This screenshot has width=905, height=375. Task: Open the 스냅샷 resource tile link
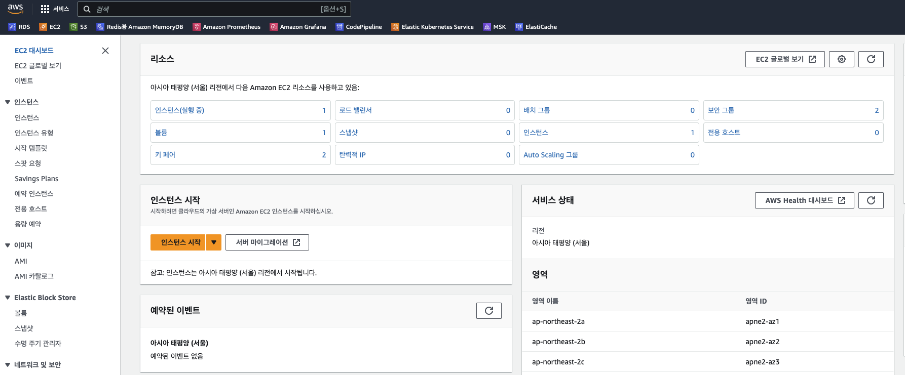point(349,133)
